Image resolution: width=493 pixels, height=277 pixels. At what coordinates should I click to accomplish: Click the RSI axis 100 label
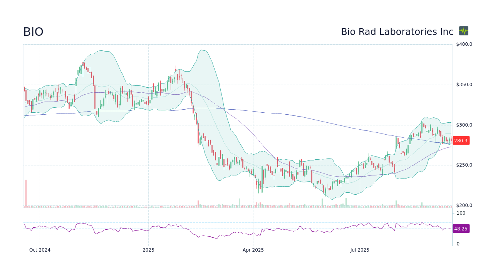[x=461, y=213]
